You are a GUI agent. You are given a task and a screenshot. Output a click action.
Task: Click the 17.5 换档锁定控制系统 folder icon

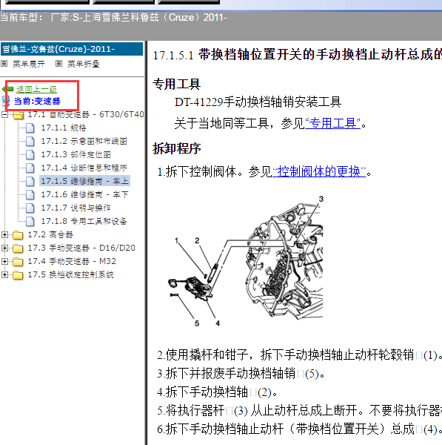pos(18,275)
